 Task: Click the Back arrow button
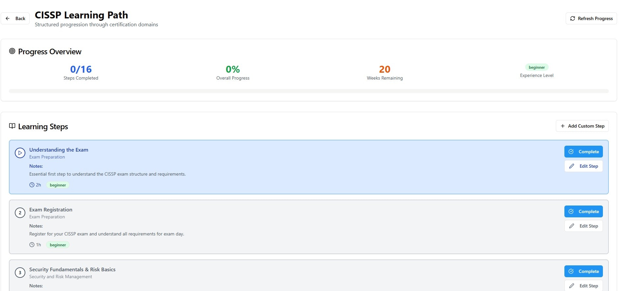15,18
